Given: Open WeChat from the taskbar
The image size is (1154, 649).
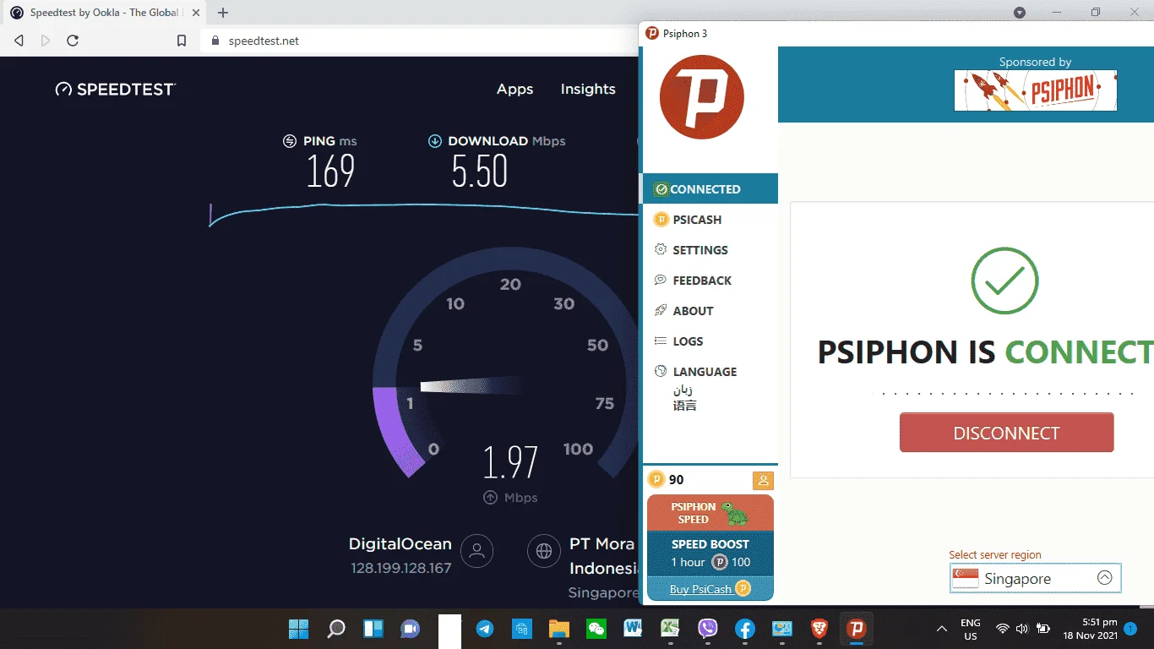Looking at the screenshot, I should click(596, 629).
